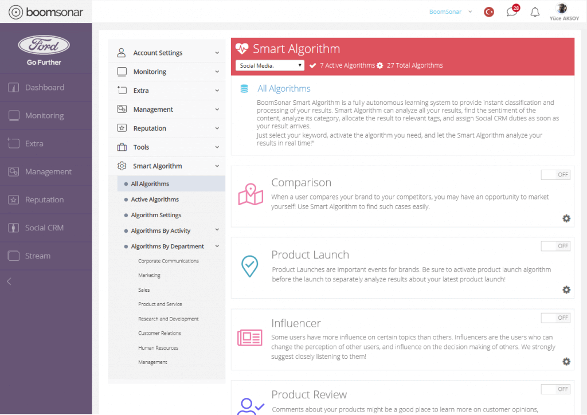
Task: Click the Management icon in settings menu
Action: click(122, 109)
